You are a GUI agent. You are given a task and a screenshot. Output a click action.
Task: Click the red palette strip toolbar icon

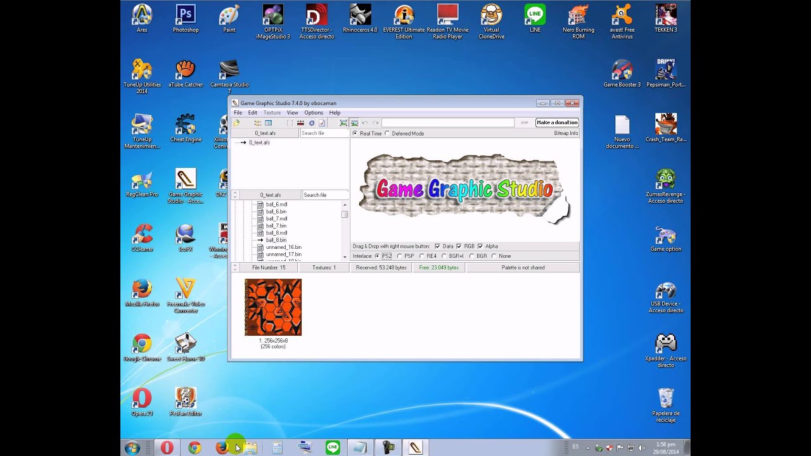[x=300, y=123]
